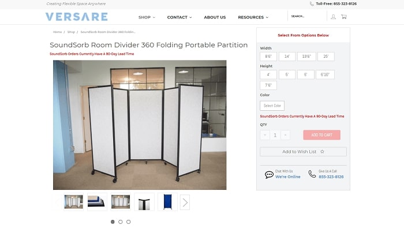Choose the 25' width option
Viewport: 404px width, 232px height.
pos(326,57)
